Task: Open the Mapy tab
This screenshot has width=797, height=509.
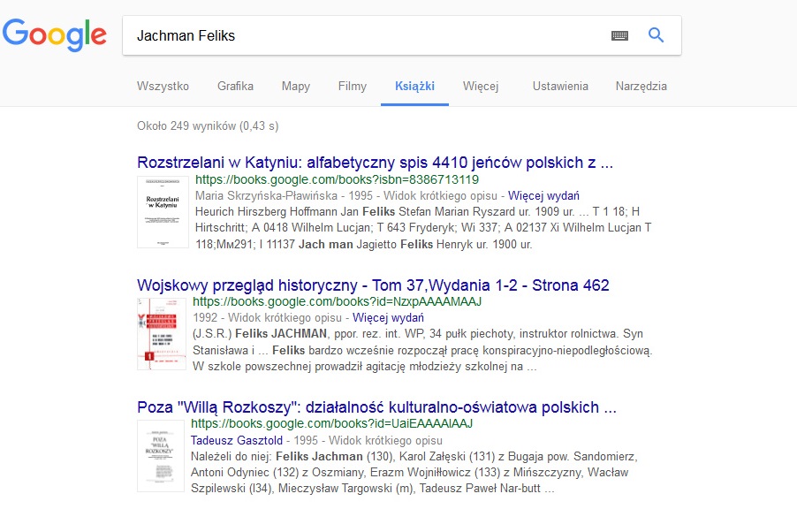Action: tap(295, 87)
